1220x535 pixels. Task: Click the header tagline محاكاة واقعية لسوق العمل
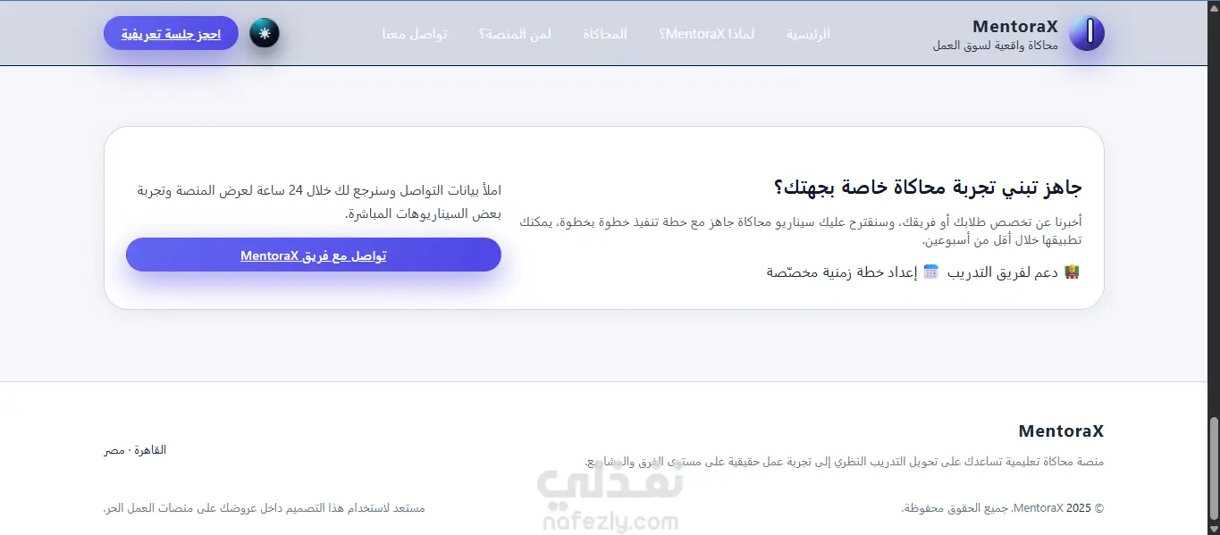[x=994, y=46]
